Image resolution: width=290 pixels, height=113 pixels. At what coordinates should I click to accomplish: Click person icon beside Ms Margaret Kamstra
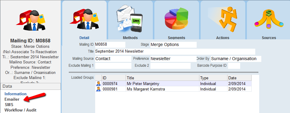[98, 89]
